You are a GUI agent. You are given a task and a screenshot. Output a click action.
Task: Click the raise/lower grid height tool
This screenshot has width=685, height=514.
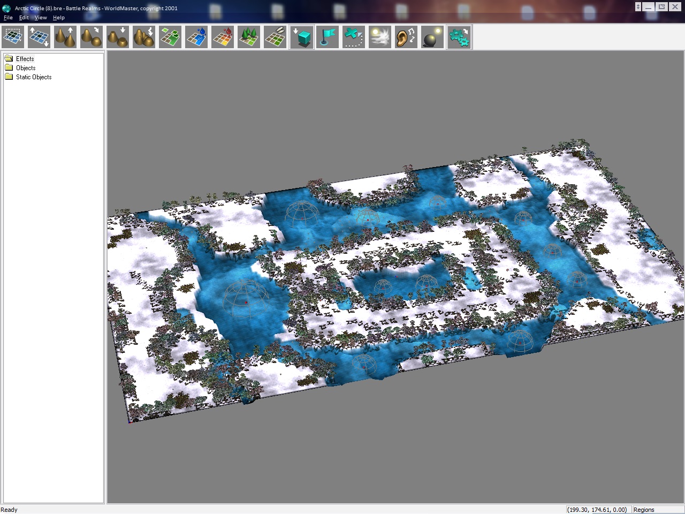coord(39,37)
